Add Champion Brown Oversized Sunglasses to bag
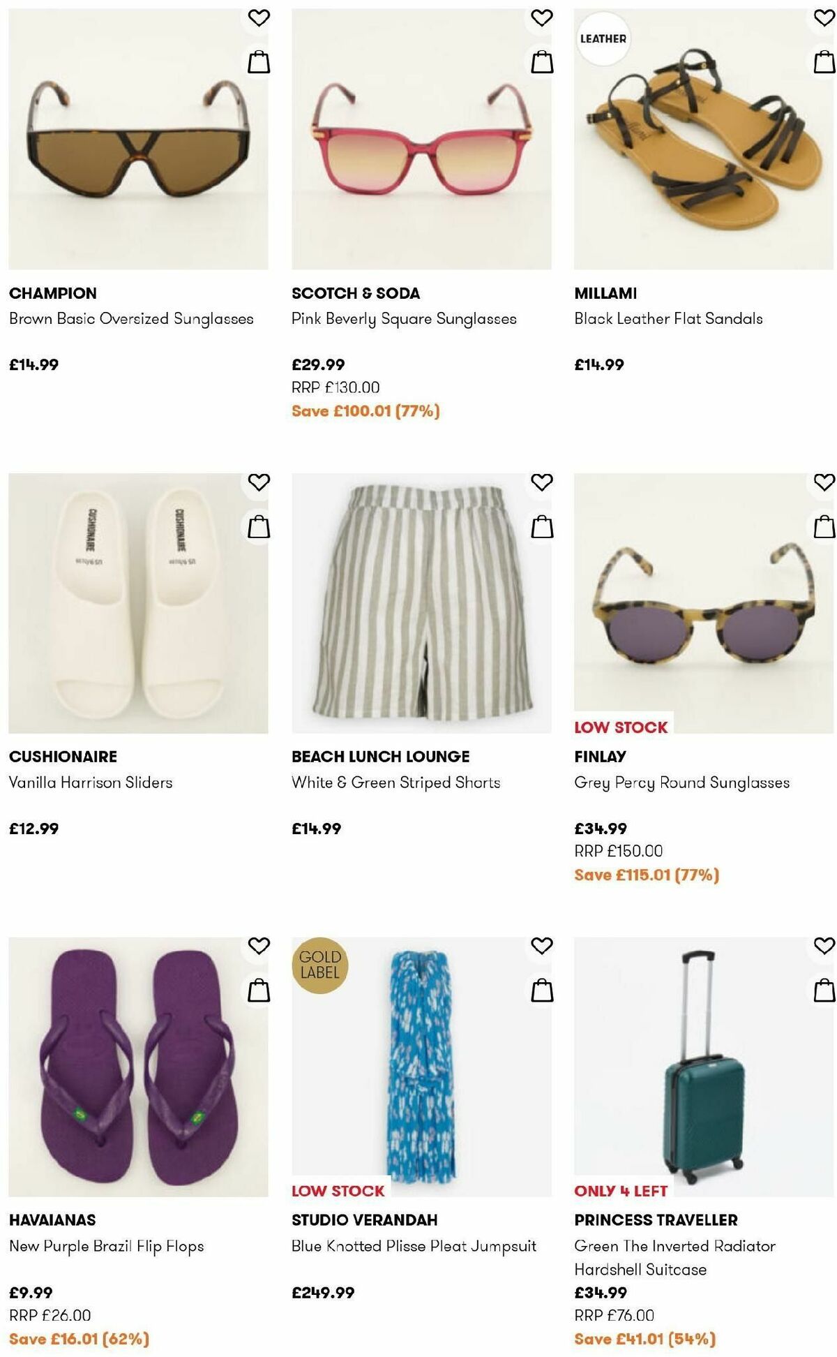 [x=258, y=61]
